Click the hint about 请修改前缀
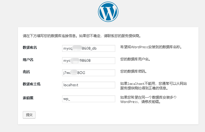Screen dimensions: 205x132 [149, 99]
